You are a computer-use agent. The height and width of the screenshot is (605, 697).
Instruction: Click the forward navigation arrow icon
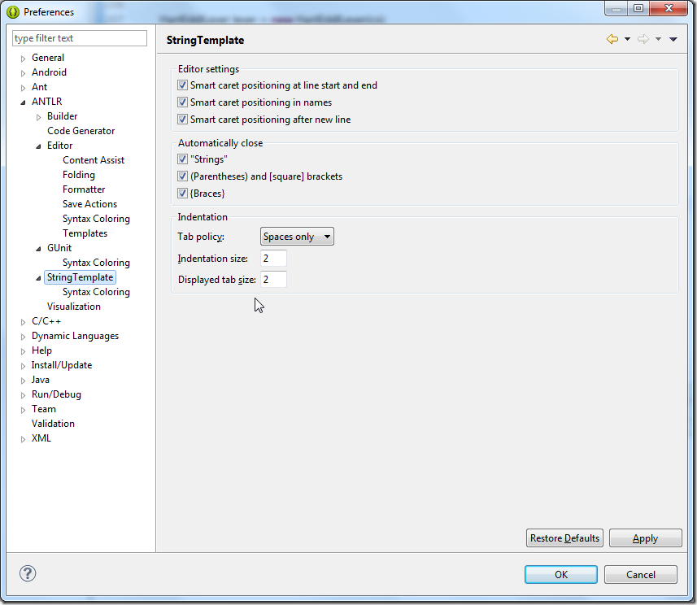pyautogui.click(x=643, y=39)
